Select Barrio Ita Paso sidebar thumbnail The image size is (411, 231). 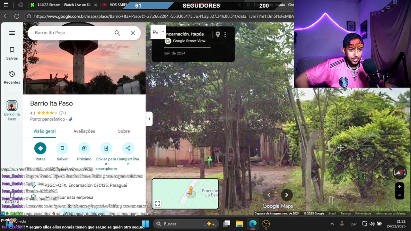[x=12, y=106]
